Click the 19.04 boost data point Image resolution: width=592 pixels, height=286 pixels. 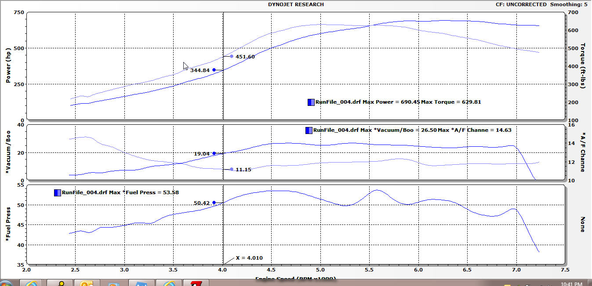point(214,153)
